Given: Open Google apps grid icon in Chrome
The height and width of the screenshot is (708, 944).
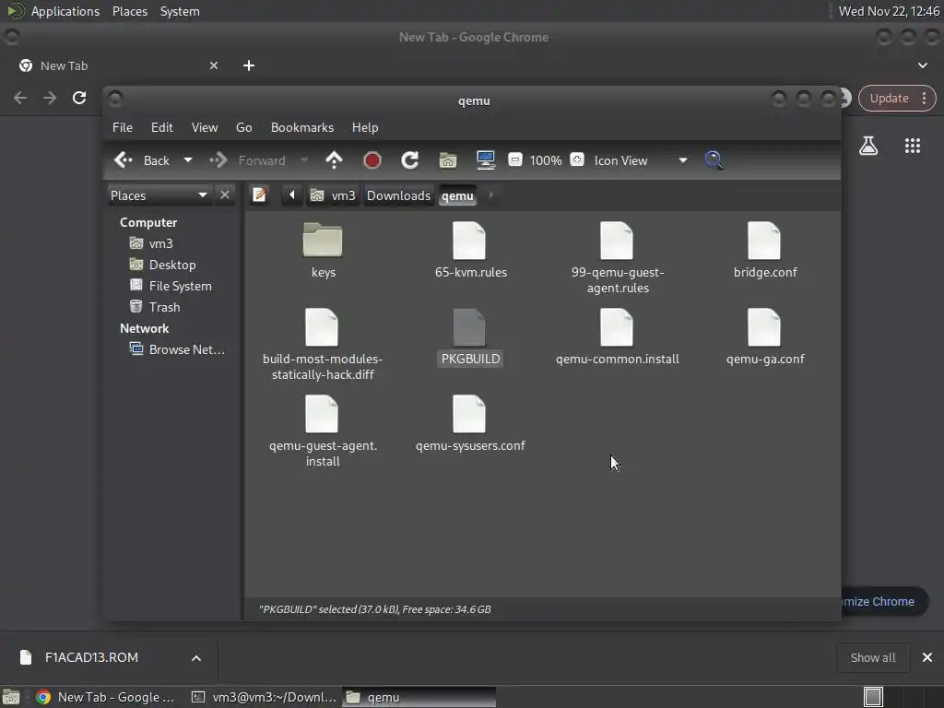Looking at the screenshot, I should [913, 146].
